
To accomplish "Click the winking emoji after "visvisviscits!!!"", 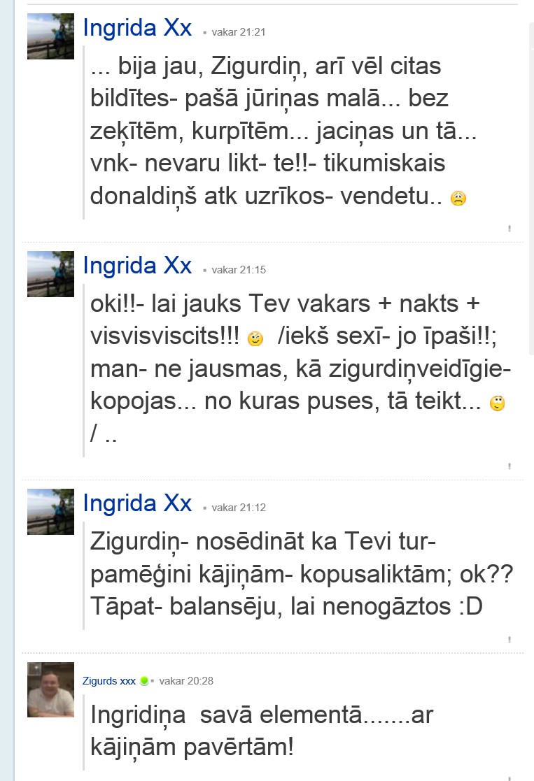I will [255, 338].
